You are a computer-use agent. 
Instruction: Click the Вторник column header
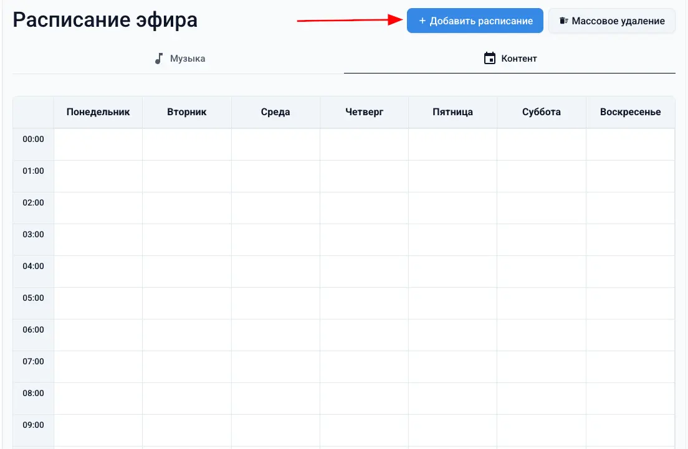click(x=186, y=112)
